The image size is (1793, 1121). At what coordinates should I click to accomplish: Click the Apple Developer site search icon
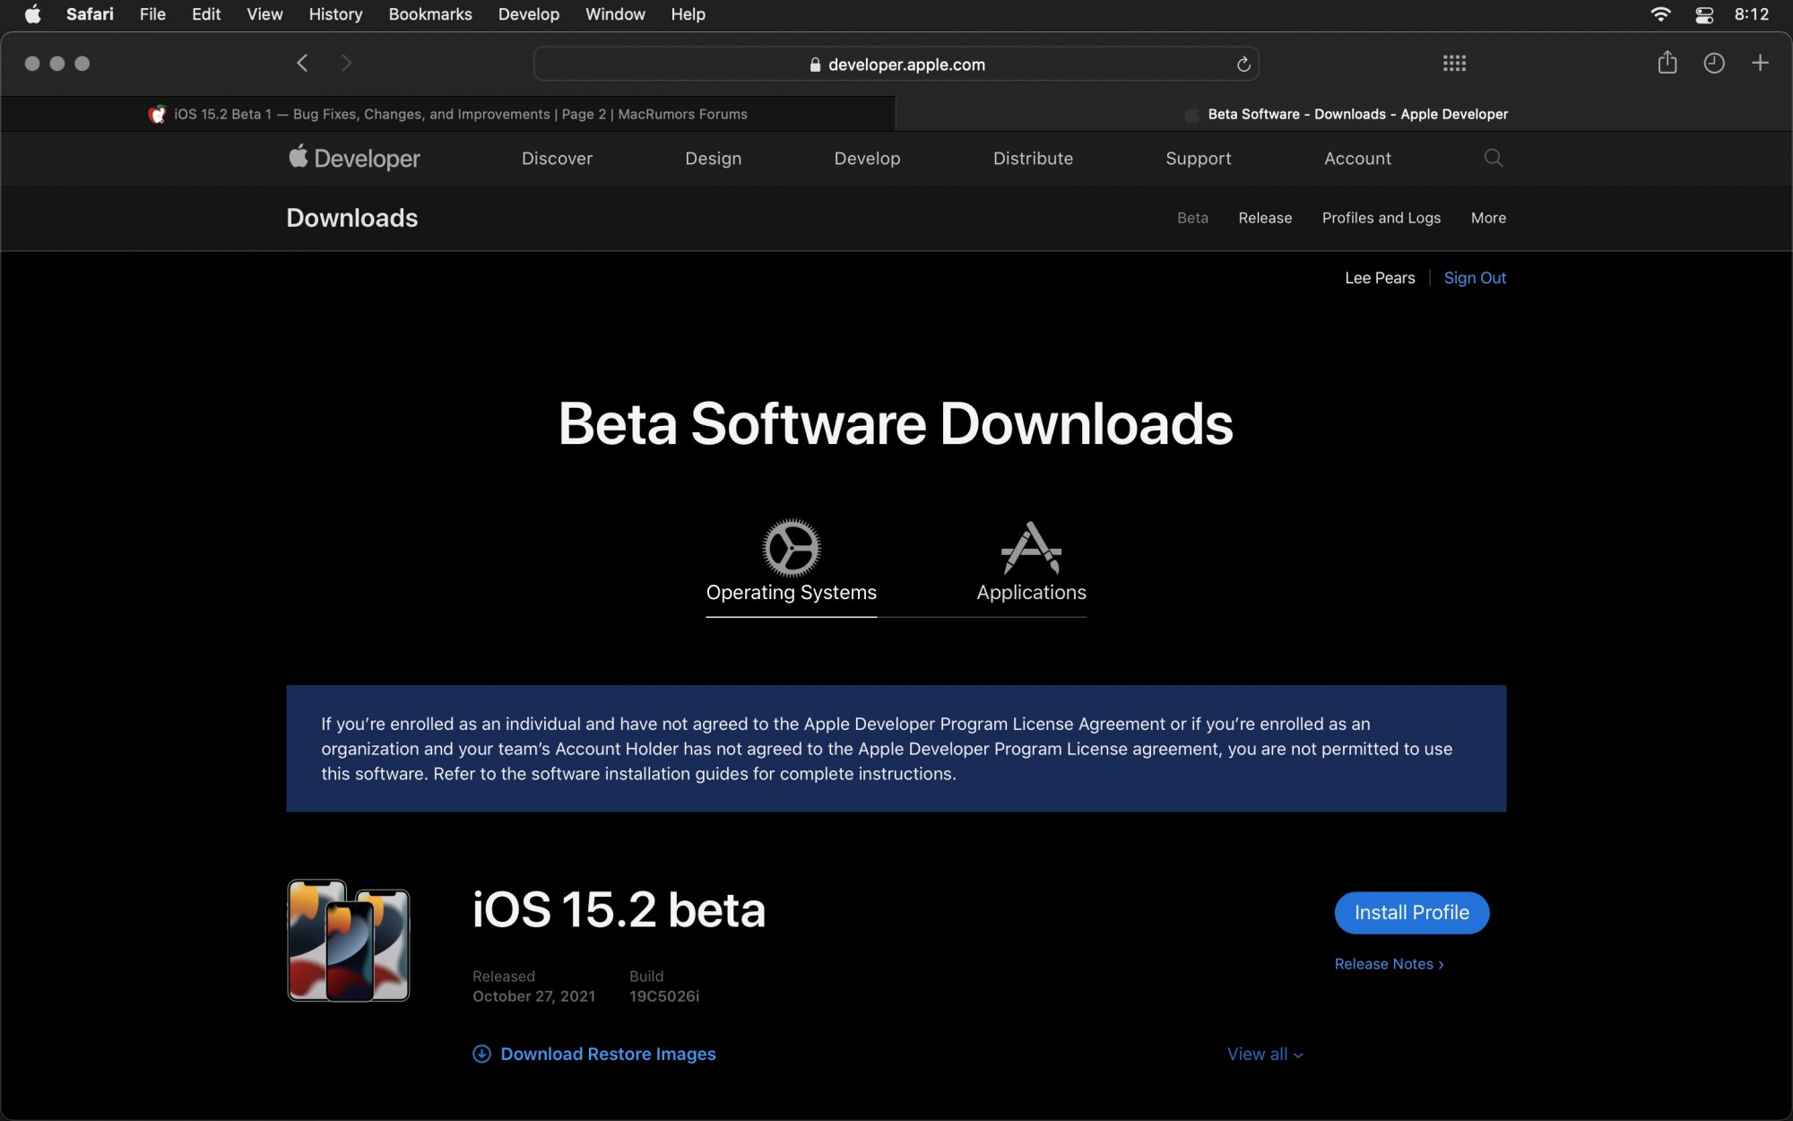pos(1493,158)
